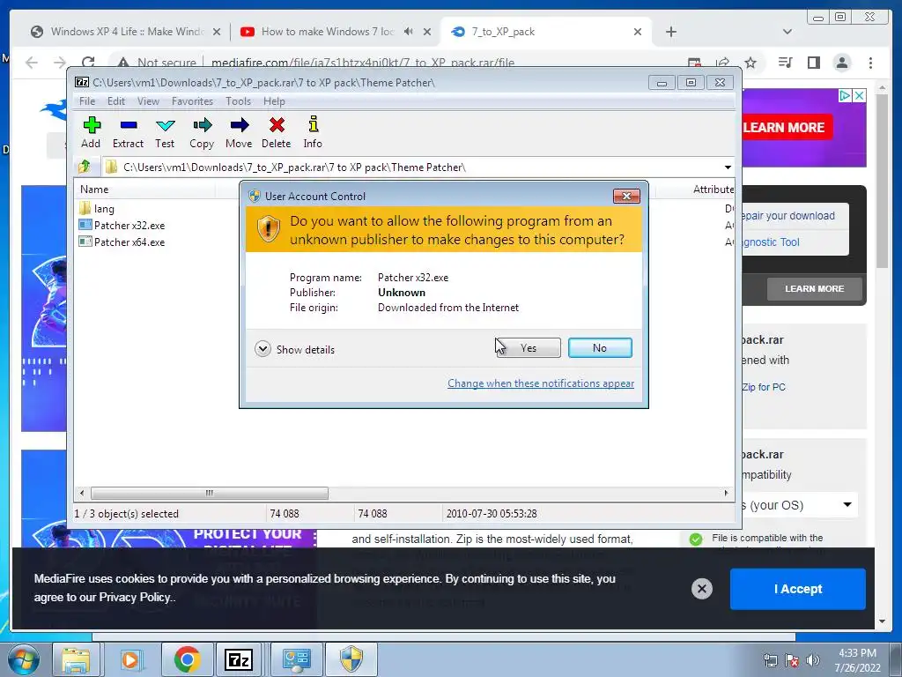902x677 pixels.
Task: Close the ad with the X icon
Action: click(859, 95)
